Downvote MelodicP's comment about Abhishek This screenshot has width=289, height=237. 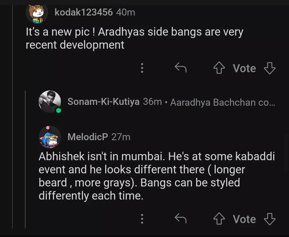point(269,219)
